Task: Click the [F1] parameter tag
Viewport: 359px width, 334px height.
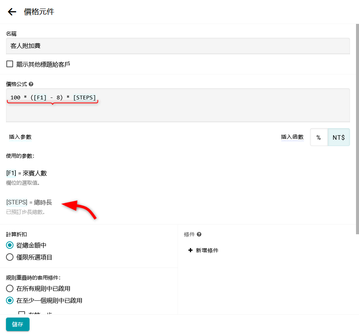Action: (x=11, y=173)
